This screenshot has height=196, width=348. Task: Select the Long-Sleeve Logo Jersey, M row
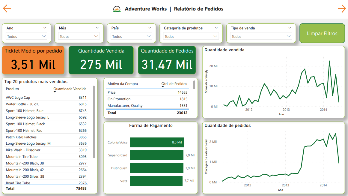(x=46, y=143)
